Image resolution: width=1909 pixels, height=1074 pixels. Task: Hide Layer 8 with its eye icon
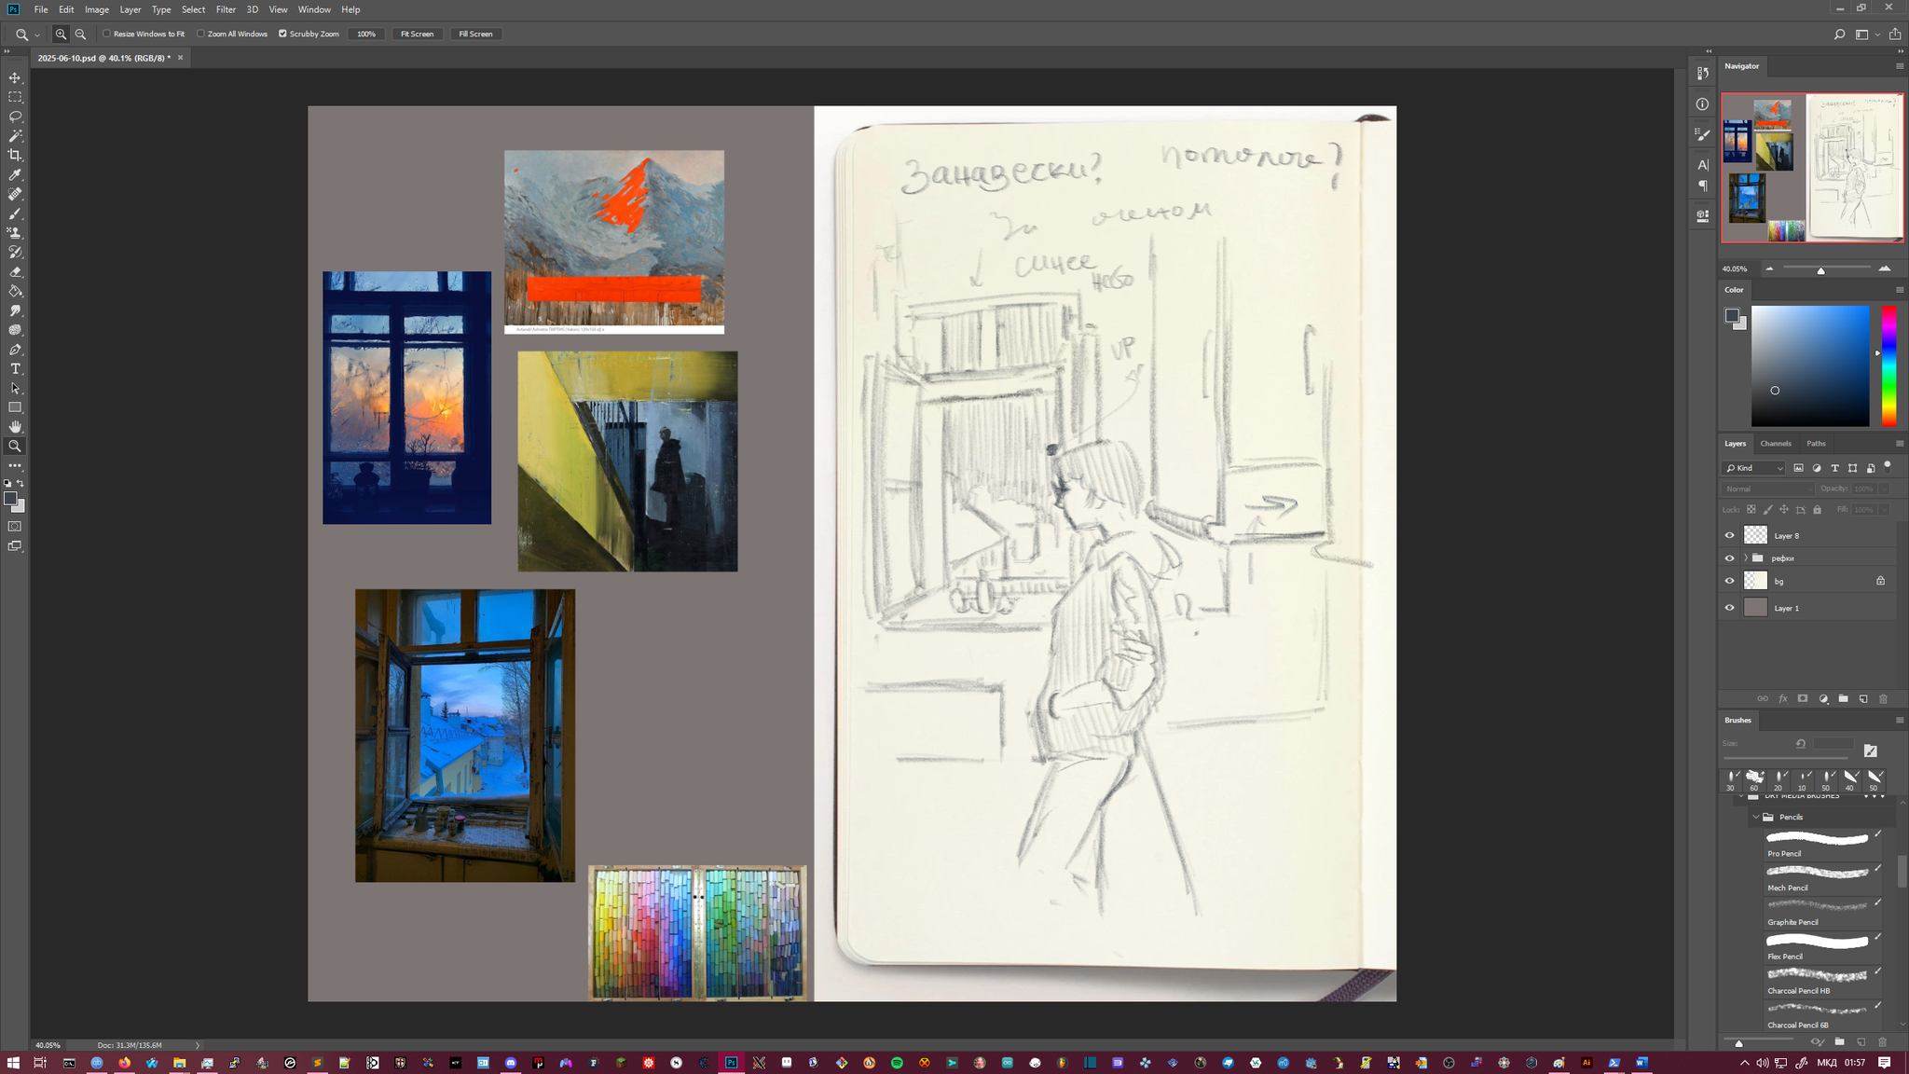[1730, 535]
